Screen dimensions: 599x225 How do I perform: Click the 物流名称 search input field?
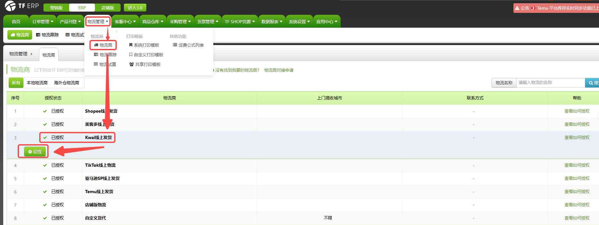[x=550, y=83]
